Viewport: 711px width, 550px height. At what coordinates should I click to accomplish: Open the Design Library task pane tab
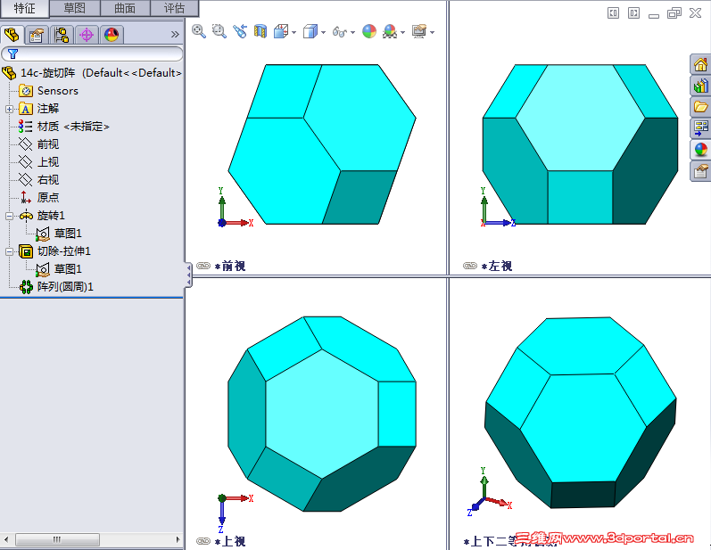pyautogui.click(x=700, y=86)
